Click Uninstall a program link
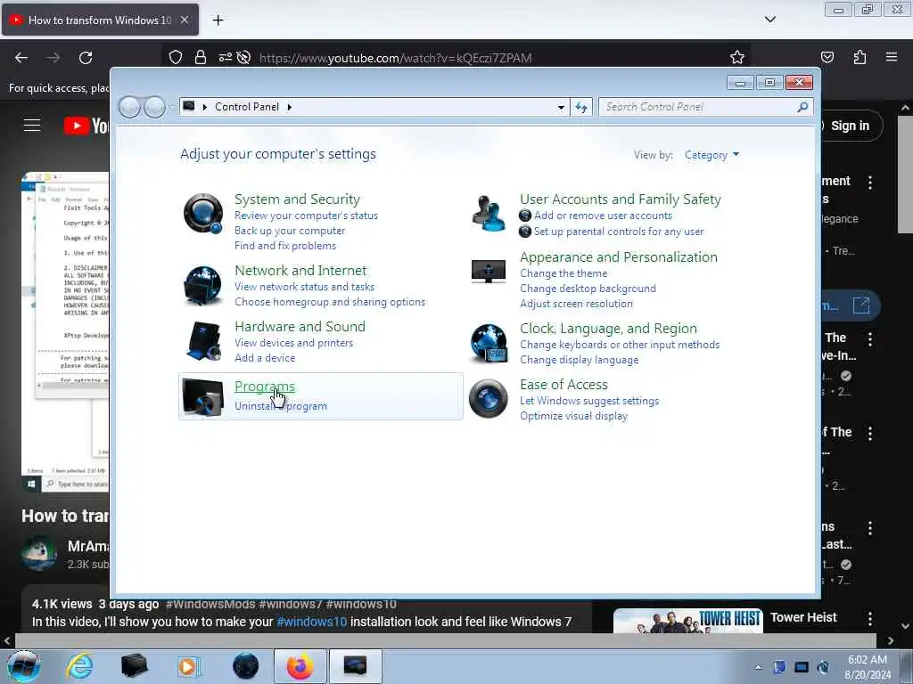The width and height of the screenshot is (913, 684). point(281,406)
